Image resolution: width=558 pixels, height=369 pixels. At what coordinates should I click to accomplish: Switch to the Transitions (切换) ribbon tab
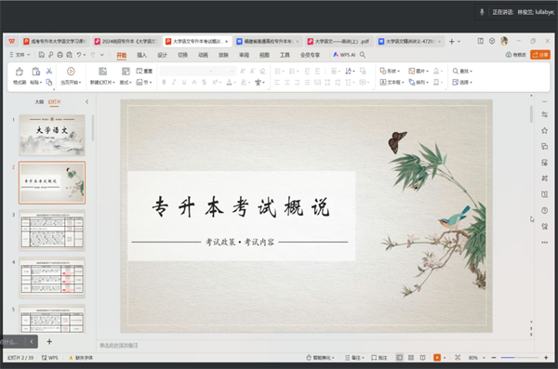(182, 55)
